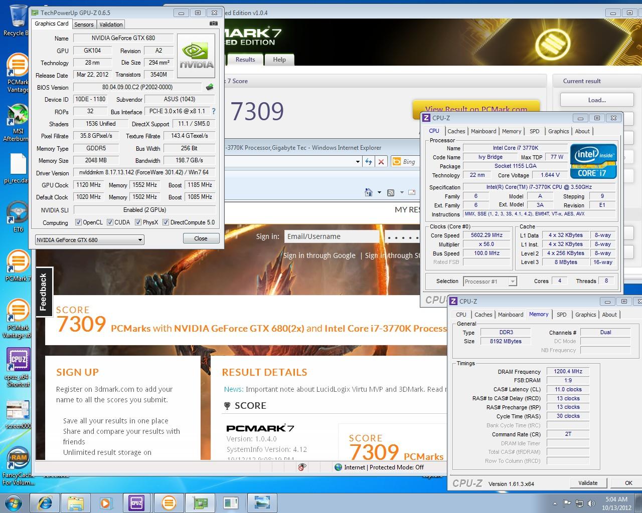
Task: Click the OK button in CPU-Z memory window
Action: [x=628, y=483]
